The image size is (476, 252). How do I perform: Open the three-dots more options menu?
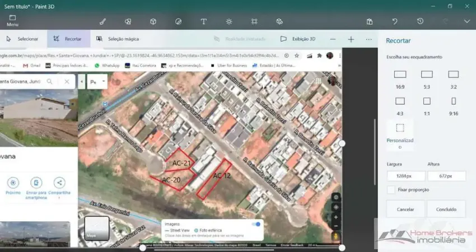pos(368,39)
